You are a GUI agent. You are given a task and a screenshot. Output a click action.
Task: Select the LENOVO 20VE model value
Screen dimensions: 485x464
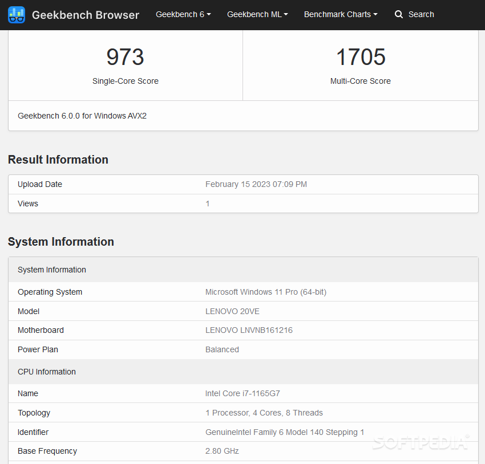[x=232, y=311]
